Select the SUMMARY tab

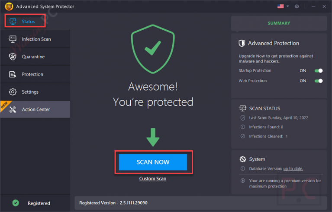click(x=279, y=23)
